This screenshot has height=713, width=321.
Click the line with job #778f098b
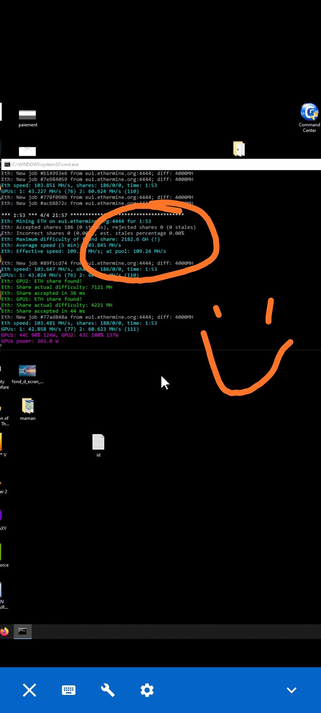click(97, 197)
